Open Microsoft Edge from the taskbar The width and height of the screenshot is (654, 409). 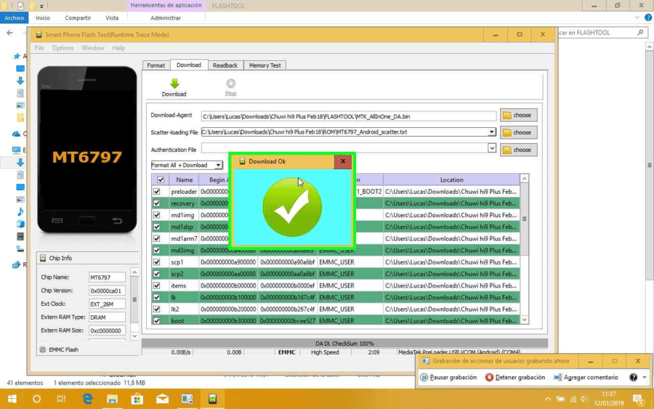tap(87, 399)
